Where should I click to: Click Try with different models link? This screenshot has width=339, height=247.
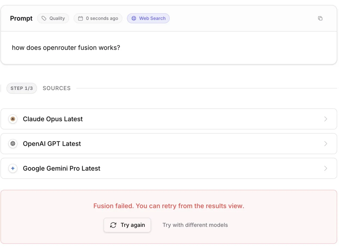195,225
